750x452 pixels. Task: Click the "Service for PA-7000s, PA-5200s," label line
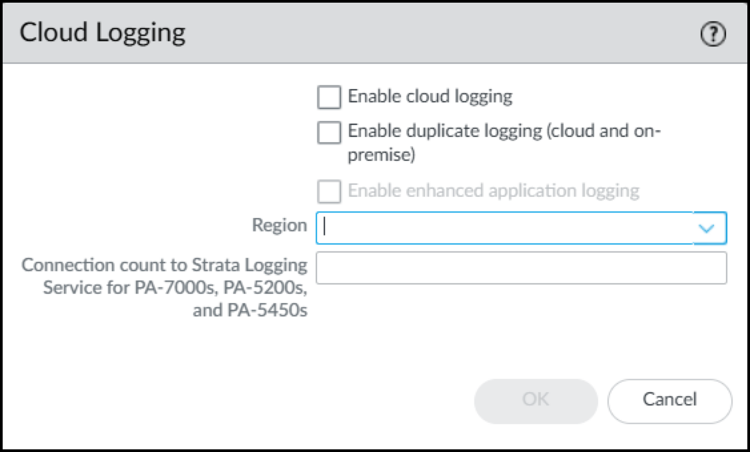click(175, 288)
